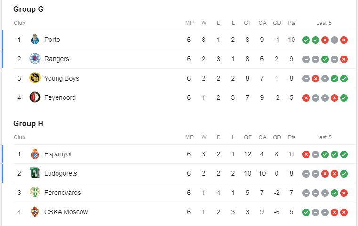Screen dimensions: 358x226
Task: Click the Porto club crest
Action: coord(35,40)
